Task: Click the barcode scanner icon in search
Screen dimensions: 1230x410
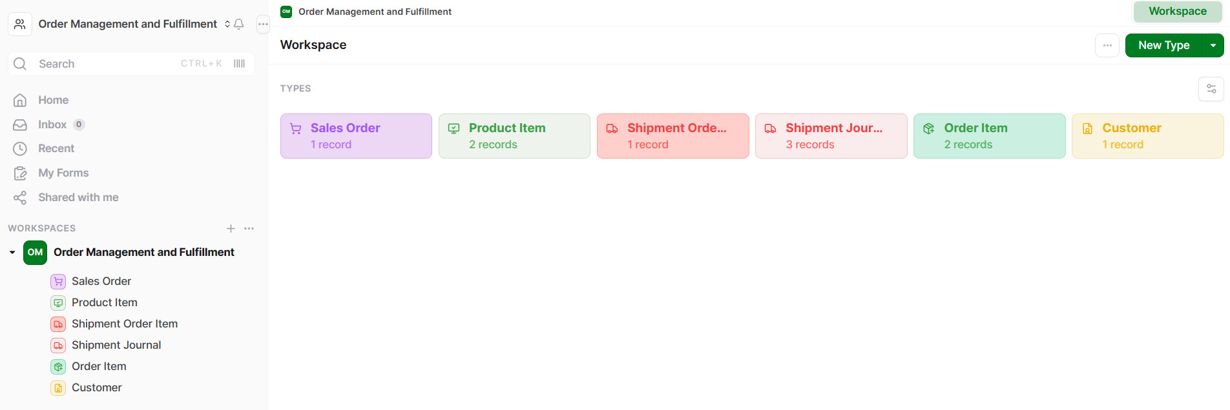Action: (x=239, y=64)
